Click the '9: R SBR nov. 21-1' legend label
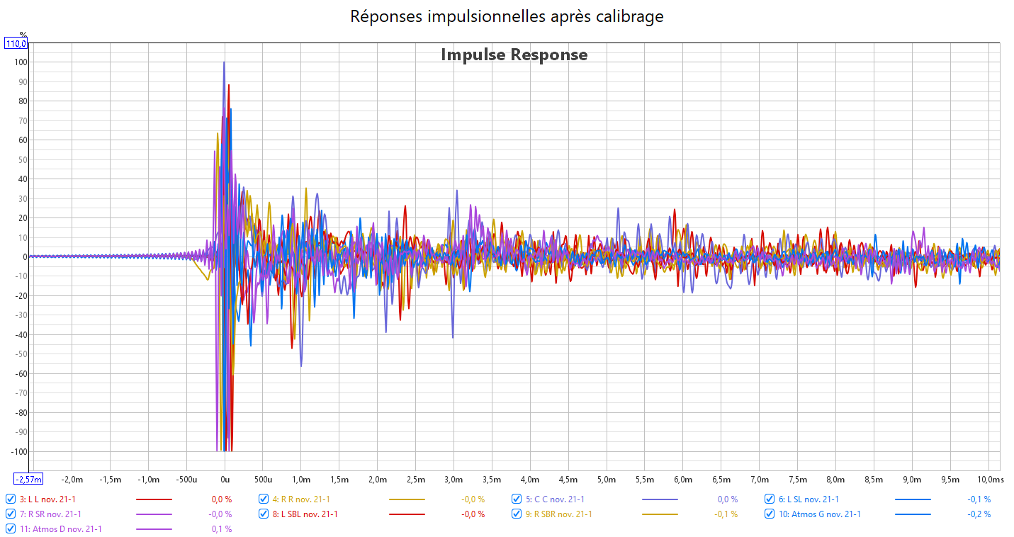 558,514
